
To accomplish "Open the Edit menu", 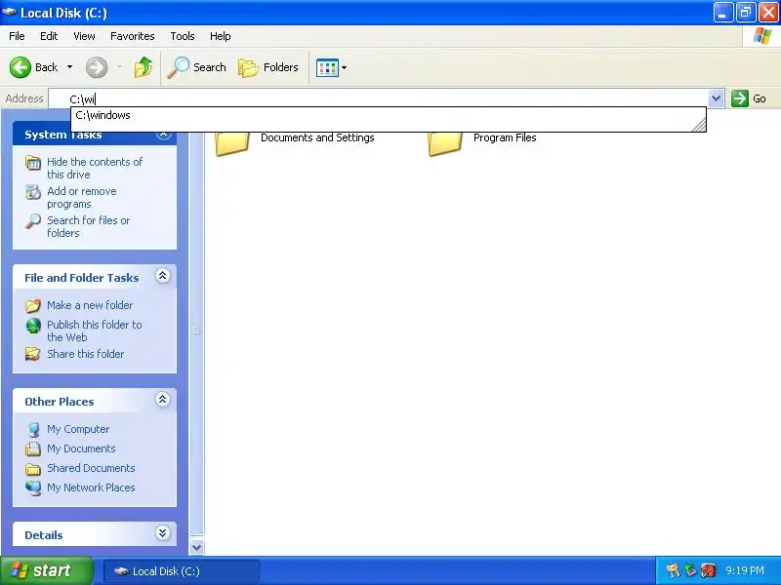I will tap(49, 36).
